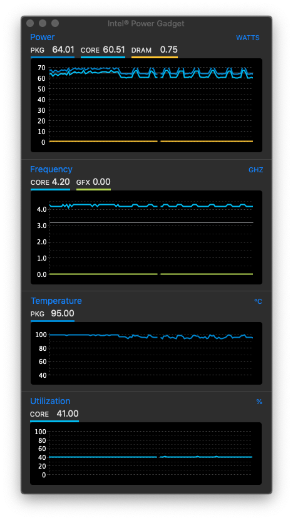Click inside the Frequency graph area
Viewport: 293px width, 520px height.
(146, 237)
